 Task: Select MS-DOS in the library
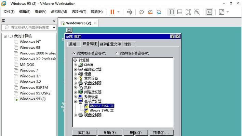[x=27, y=65]
